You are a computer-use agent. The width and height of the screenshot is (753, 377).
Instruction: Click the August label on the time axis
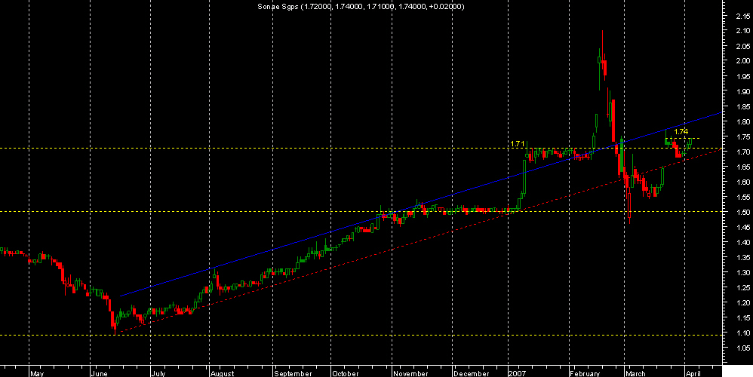(223, 374)
